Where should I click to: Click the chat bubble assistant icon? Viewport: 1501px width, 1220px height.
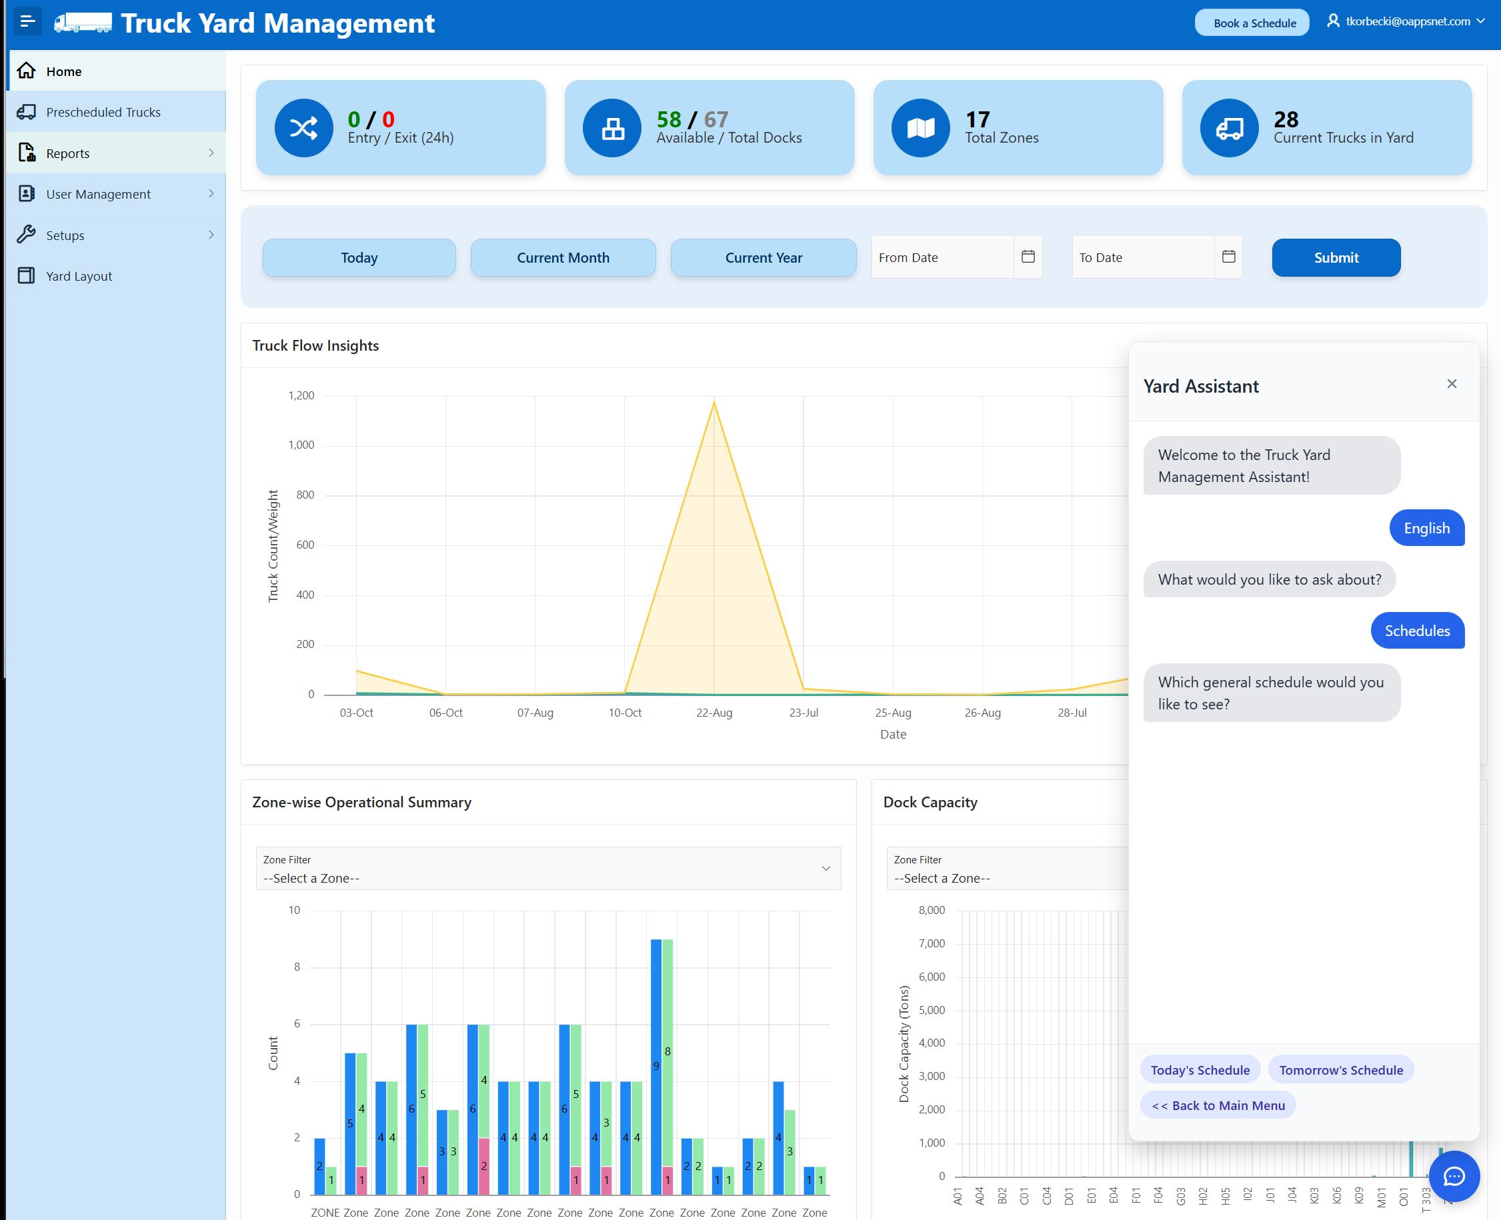(x=1453, y=1176)
